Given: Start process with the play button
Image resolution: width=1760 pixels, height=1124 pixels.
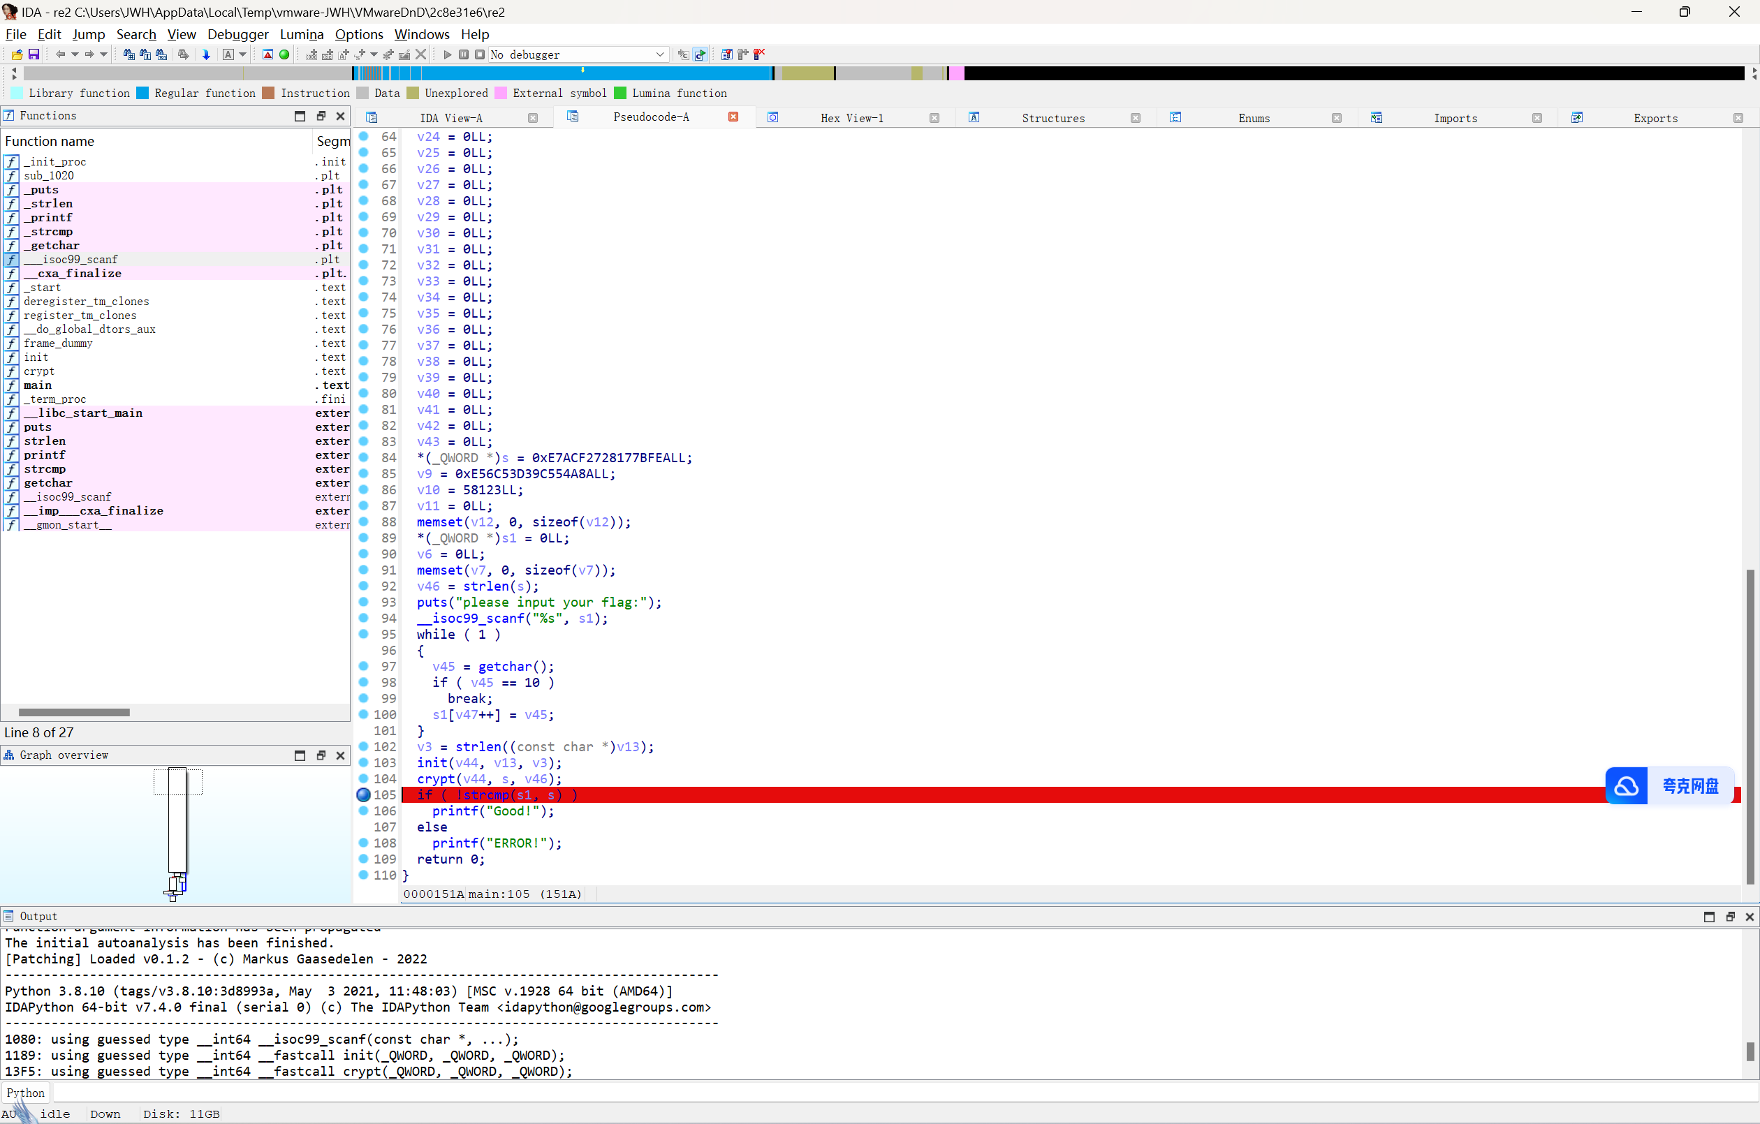Looking at the screenshot, I should [x=447, y=55].
